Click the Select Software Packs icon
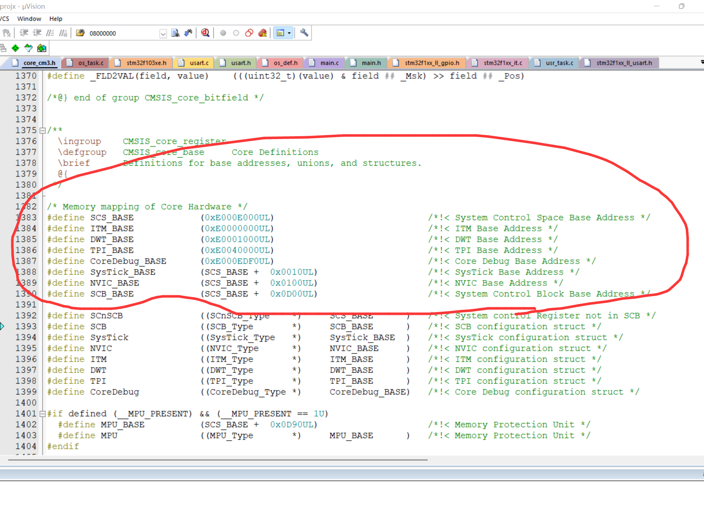 (28, 48)
